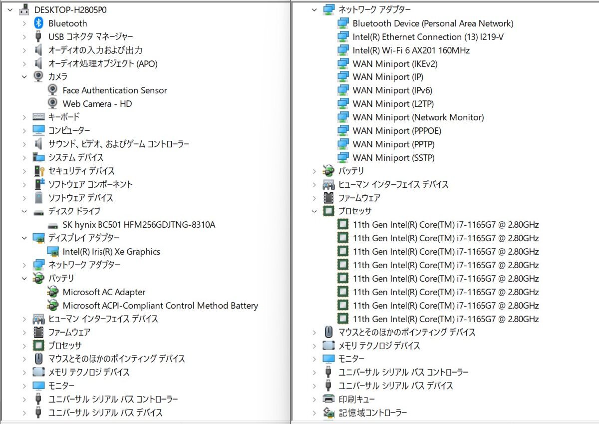Select WAN Miniport (Network Monitor) entry
Image resolution: width=599 pixels, height=424 pixels.
[x=418, y=117]
